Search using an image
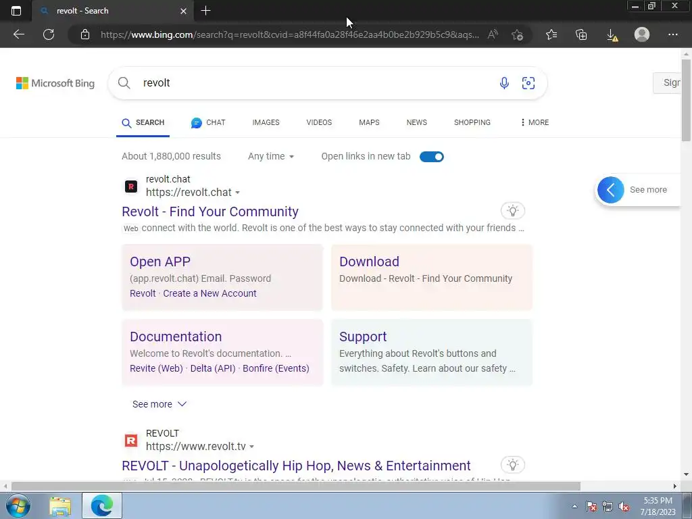This screenshot has height=519, width=692. click(x=528, y=83)
